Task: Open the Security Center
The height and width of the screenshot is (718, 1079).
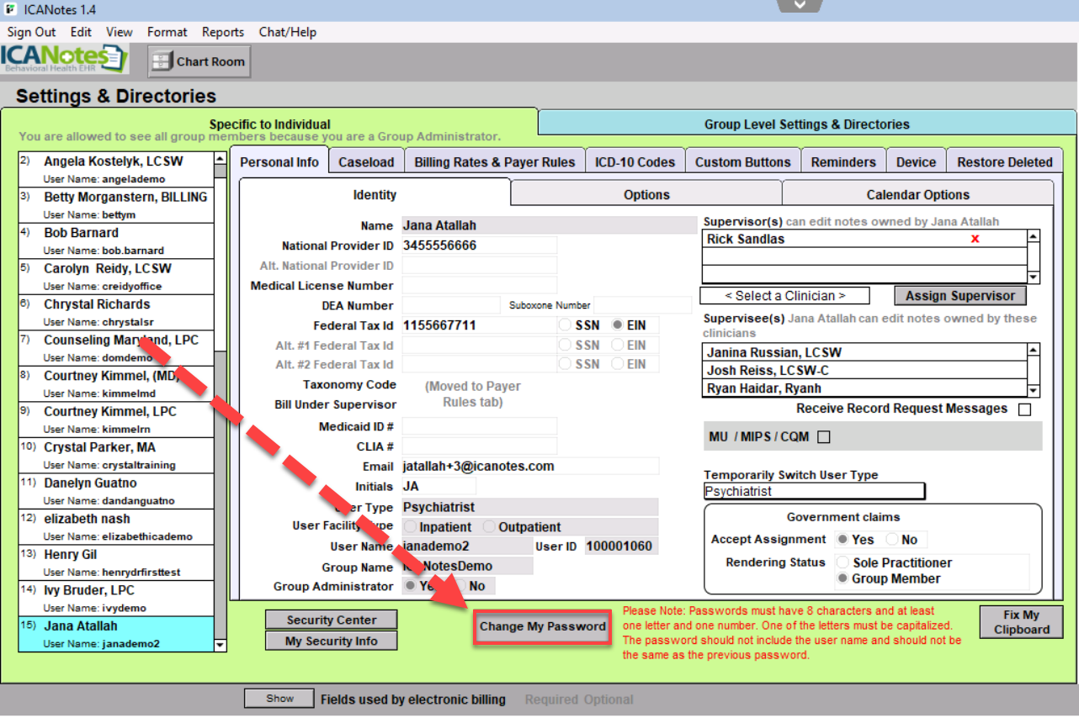Action: click(x=331, y=620)
